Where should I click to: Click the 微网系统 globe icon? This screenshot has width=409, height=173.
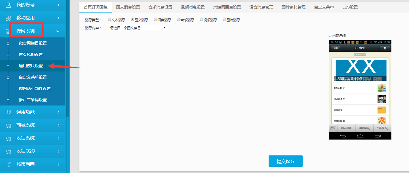(8, 31)
